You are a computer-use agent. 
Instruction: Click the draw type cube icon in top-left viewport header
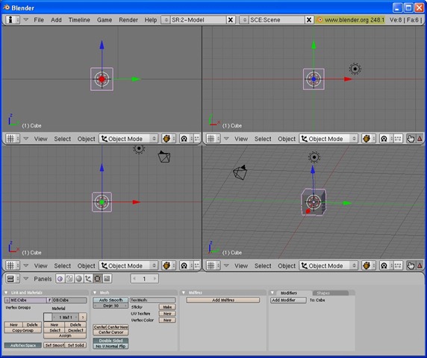(x=166, y=139)
